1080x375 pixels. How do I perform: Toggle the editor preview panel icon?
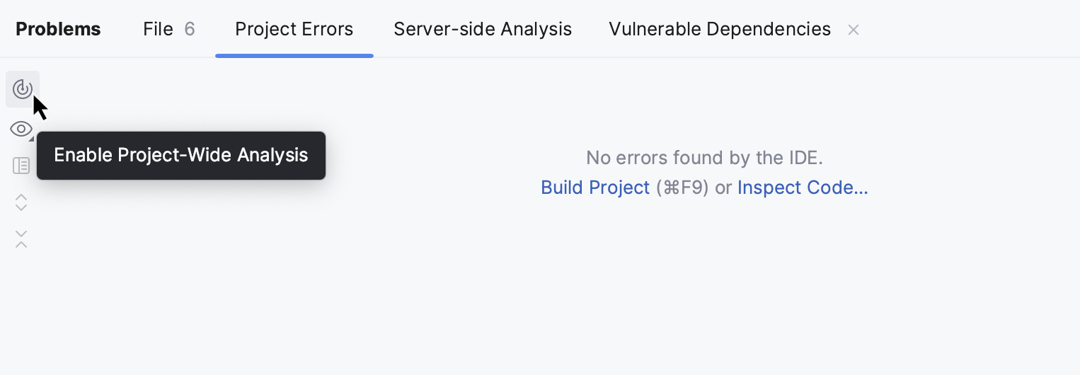[21, 166]
